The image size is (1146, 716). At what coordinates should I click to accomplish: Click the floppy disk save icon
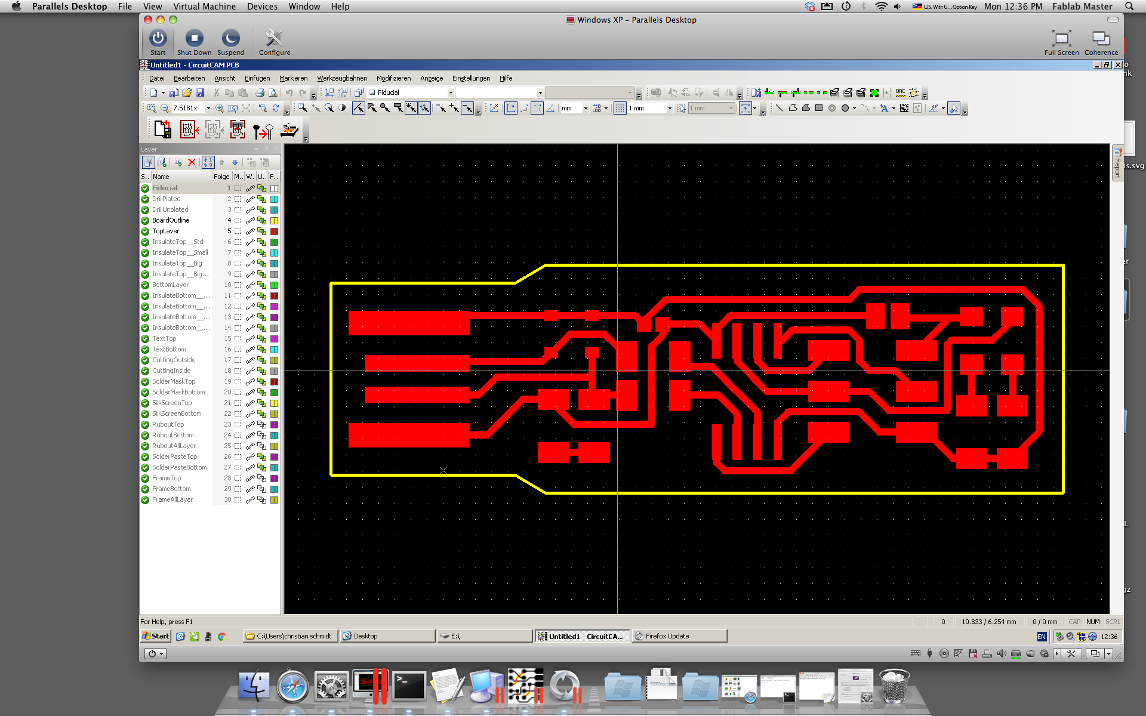(x=200, y=92)
